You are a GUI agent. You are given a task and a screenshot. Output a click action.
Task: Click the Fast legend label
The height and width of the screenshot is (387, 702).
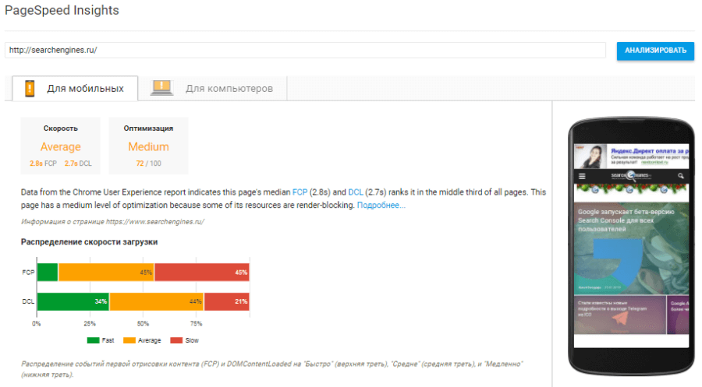pos(108,340)
